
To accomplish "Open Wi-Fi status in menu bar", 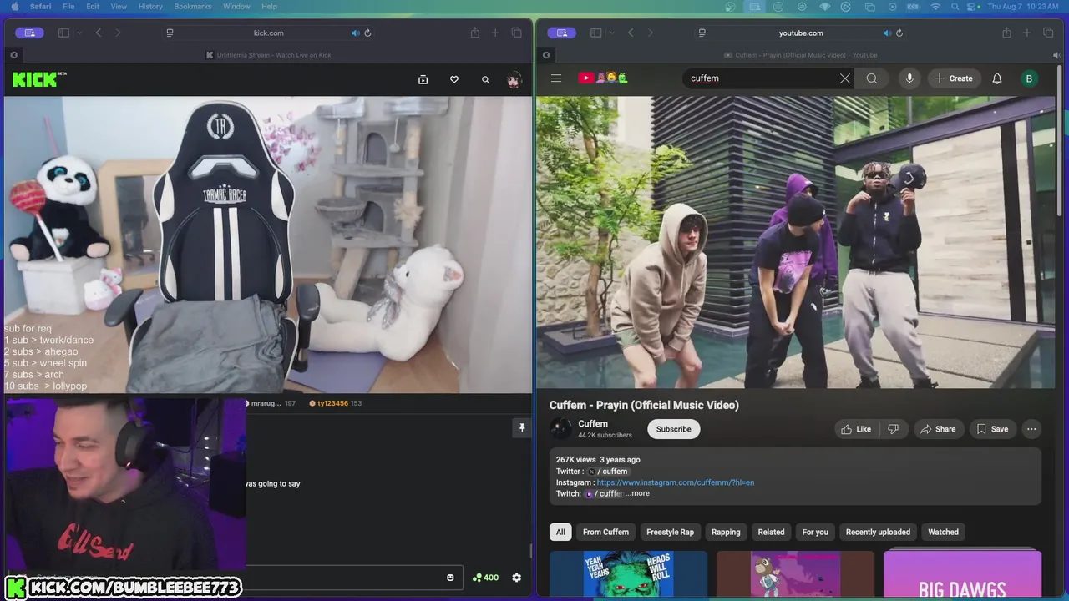I will click(x=935, y=6).
